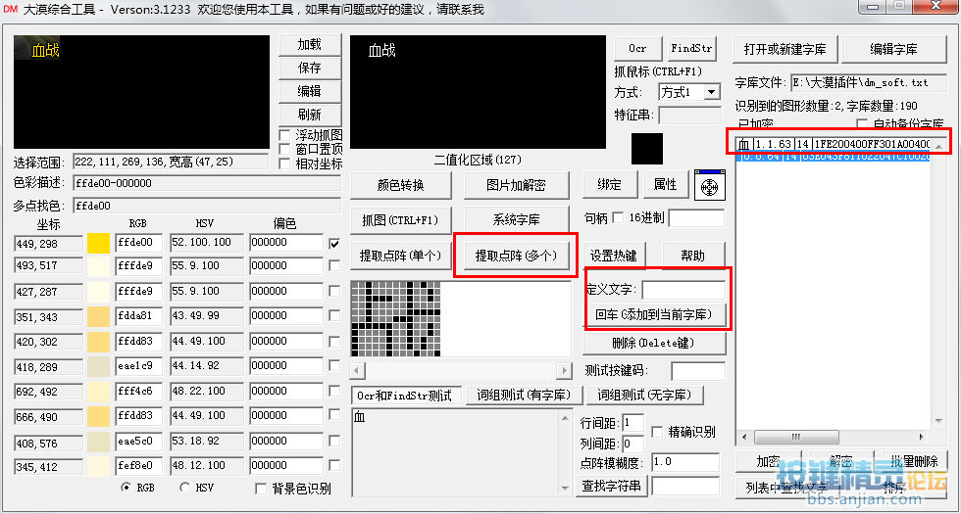Switch to the 词组测试(有字库) tab
The height and width of the screenshot is (514, 961).
[524, 396]
